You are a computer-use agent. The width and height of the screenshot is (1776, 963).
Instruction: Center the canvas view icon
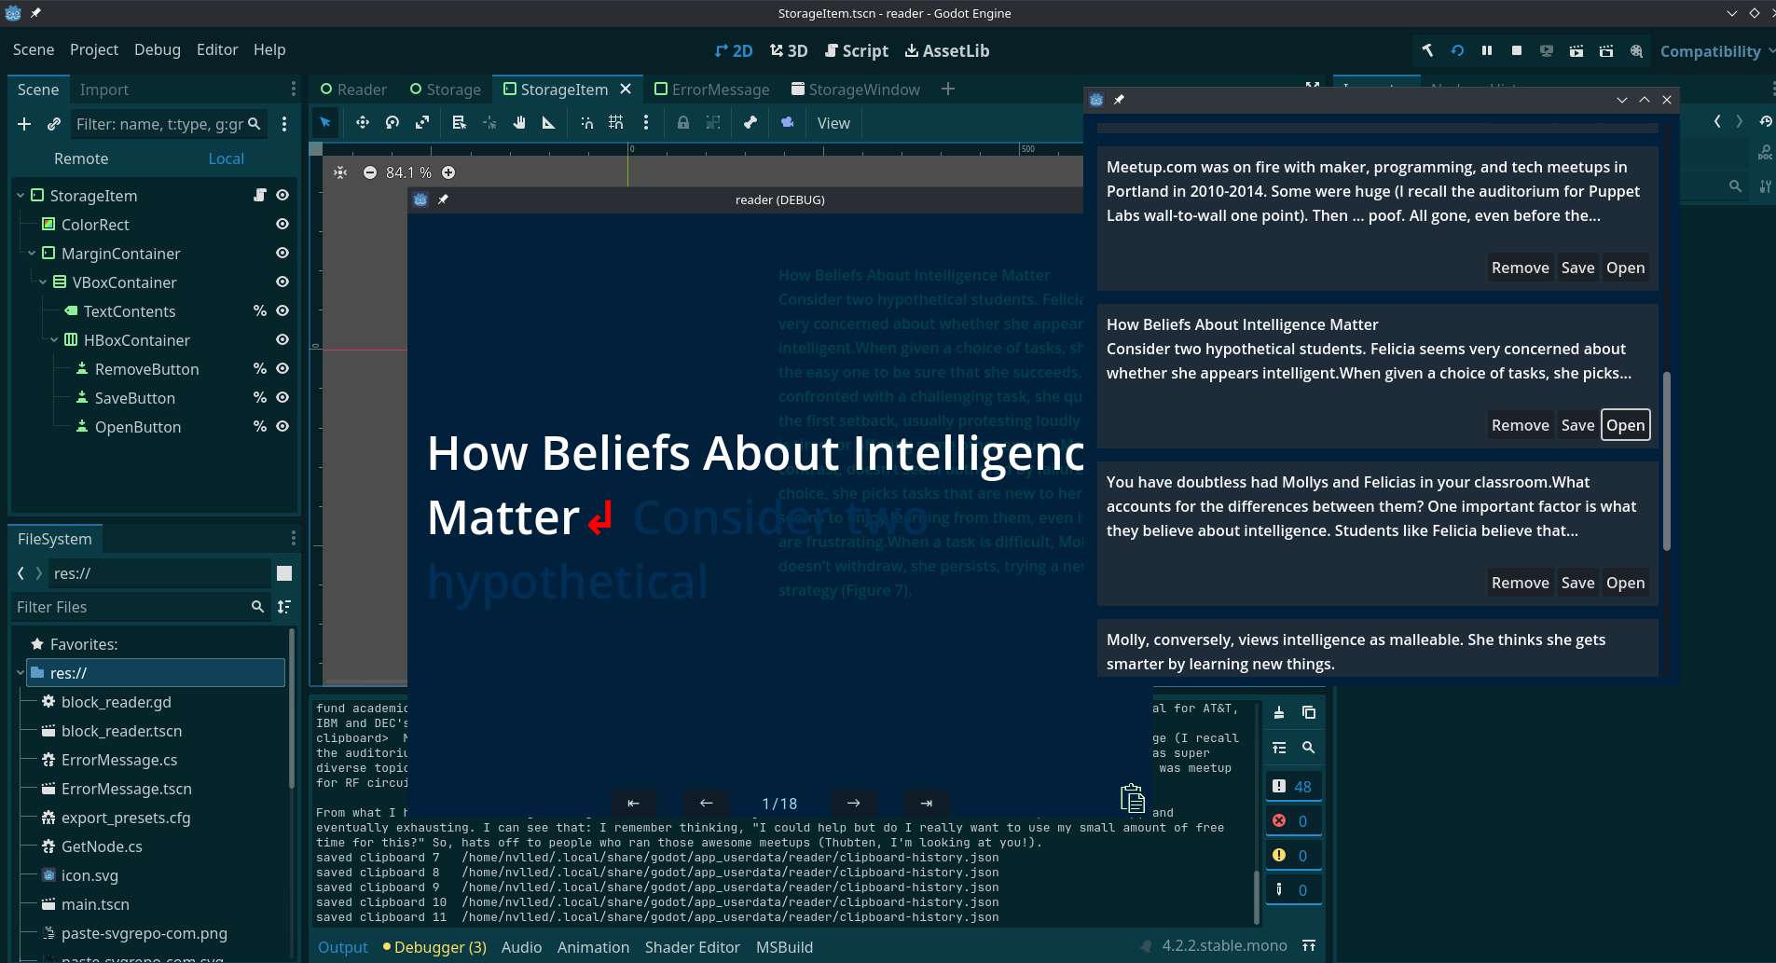(x=340, y=172)
